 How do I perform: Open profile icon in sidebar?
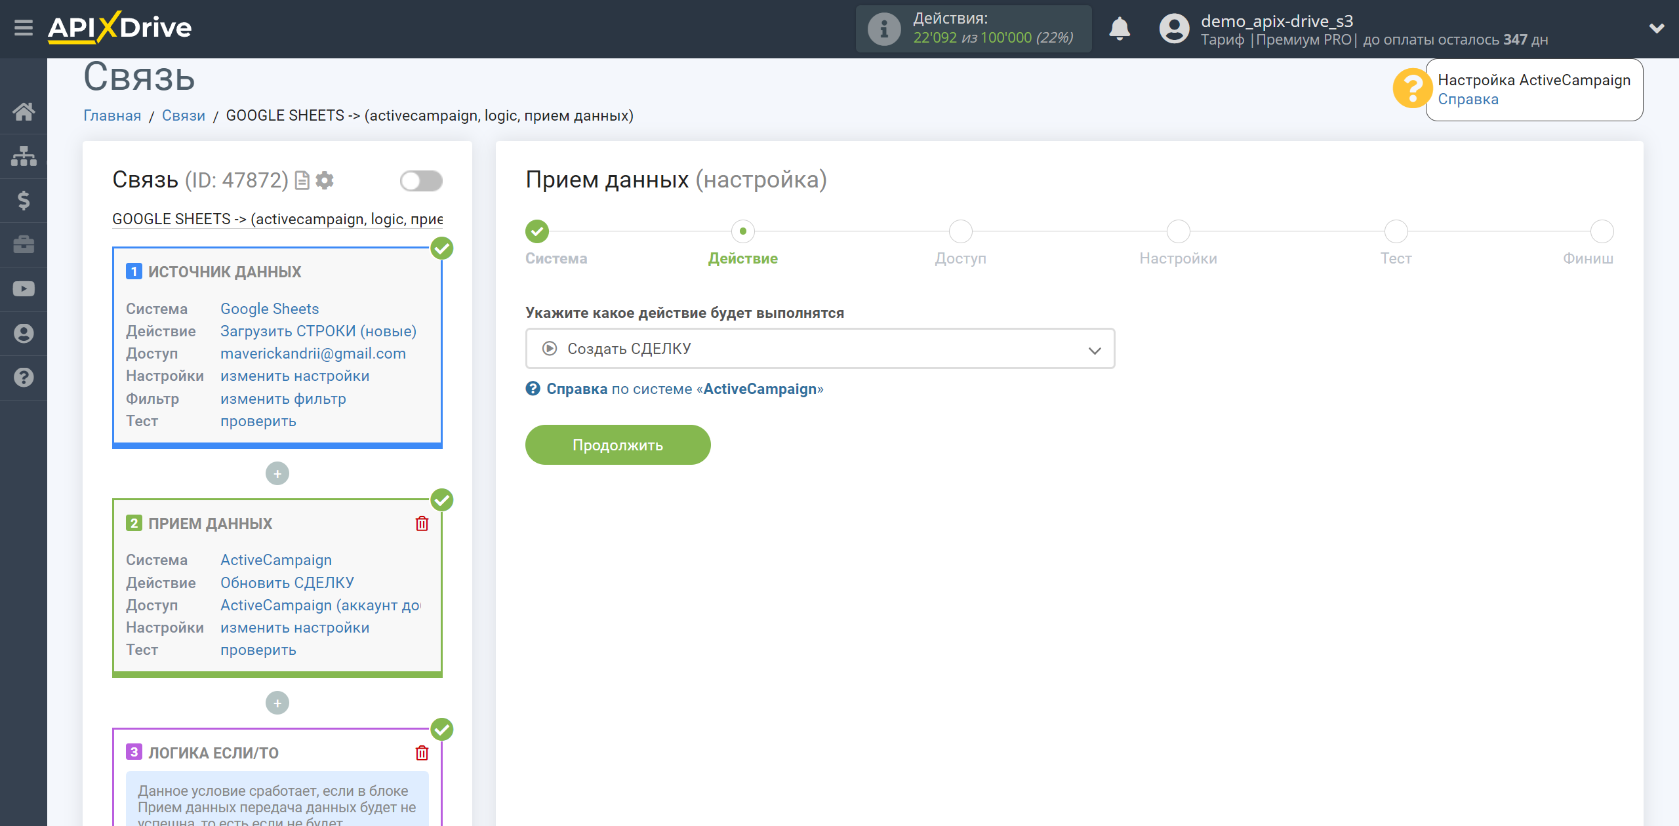click(24, 333)
